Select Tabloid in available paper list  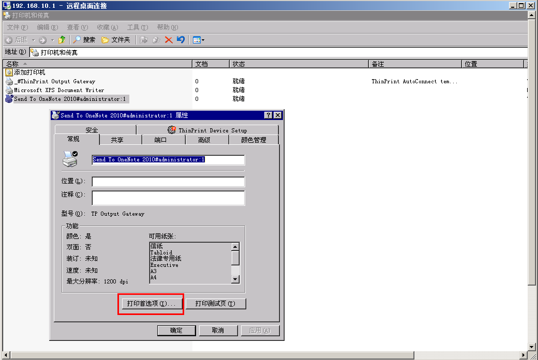click(161, 252)
